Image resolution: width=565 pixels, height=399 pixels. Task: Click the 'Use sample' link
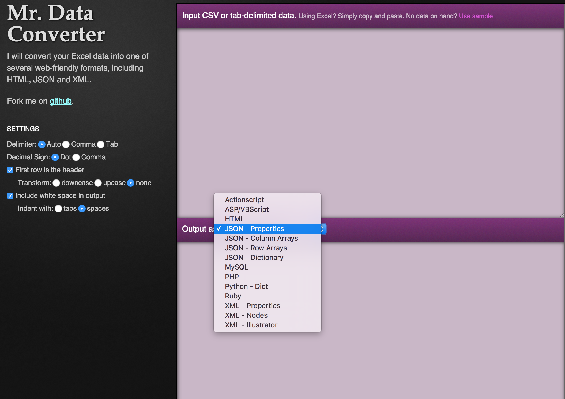tap(476, 16)
